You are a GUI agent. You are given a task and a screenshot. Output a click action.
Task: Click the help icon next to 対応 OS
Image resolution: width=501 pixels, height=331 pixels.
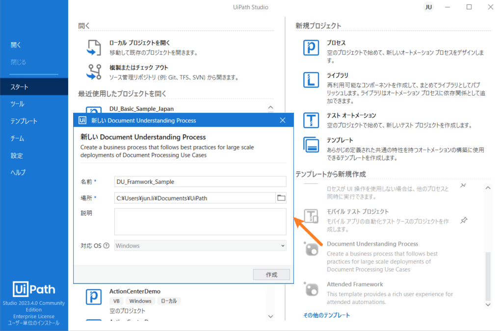click(x=106, y=246)
